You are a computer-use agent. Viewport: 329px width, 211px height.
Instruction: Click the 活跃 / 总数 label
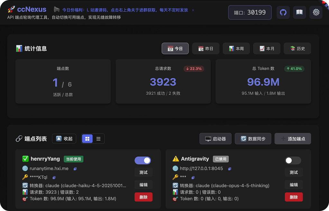click(x=63, y=95)
